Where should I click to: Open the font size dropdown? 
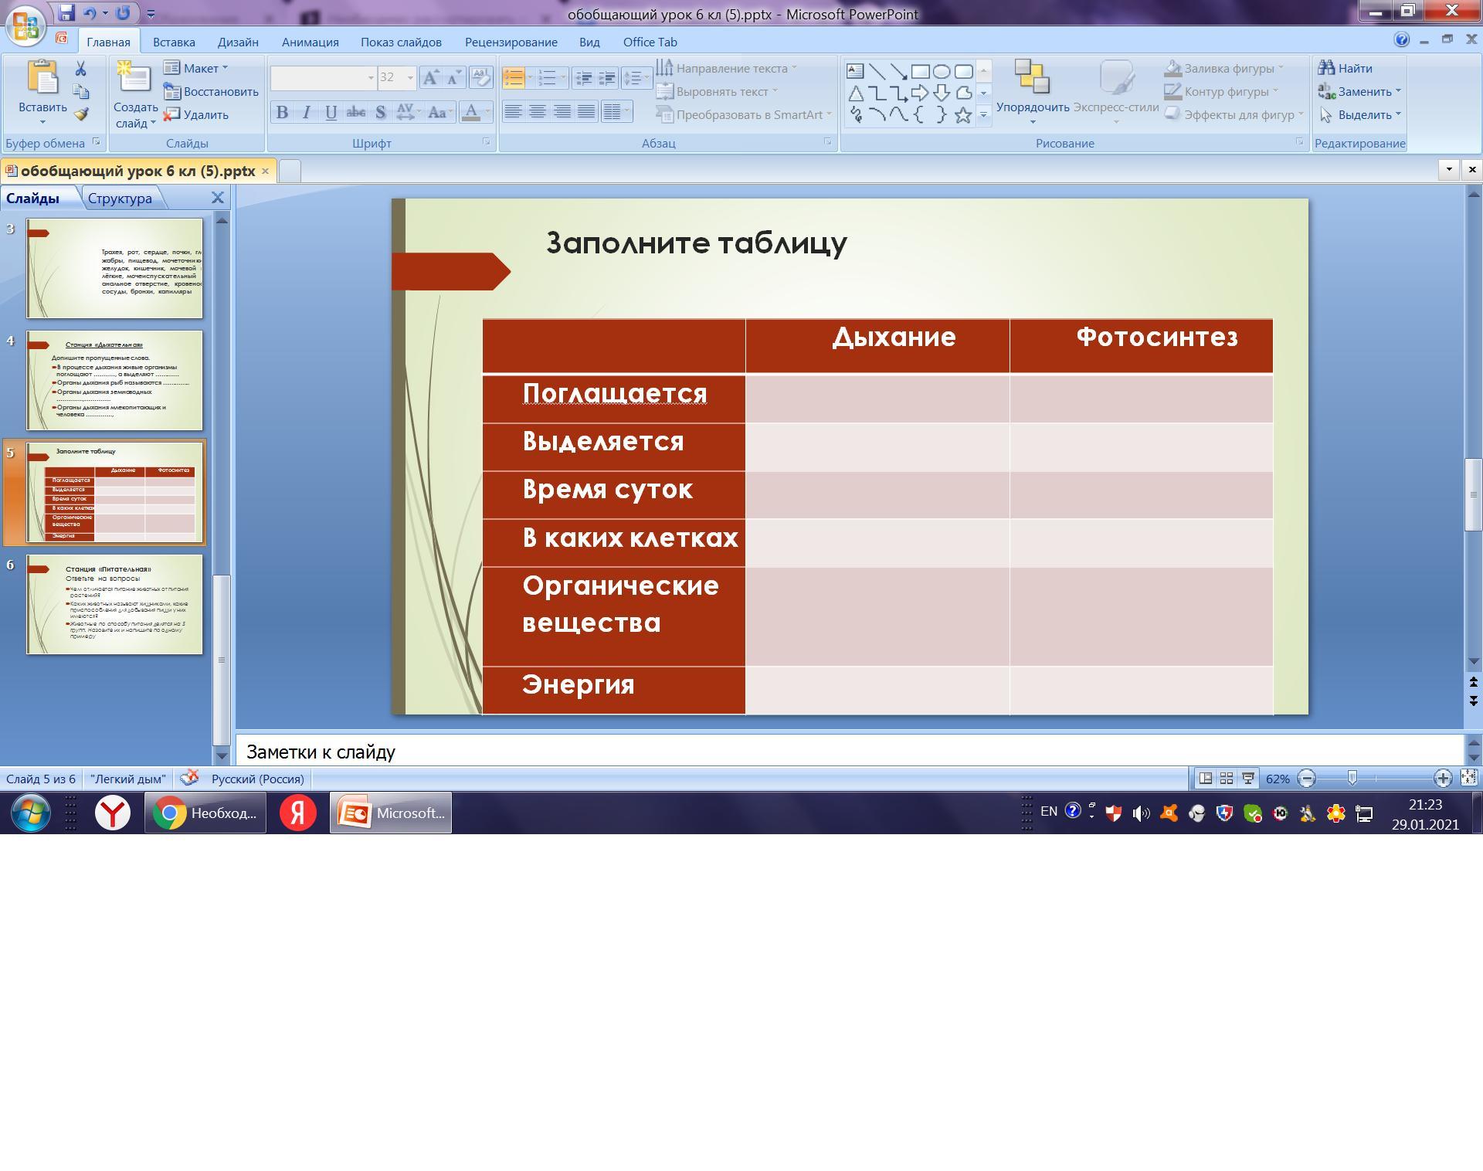click(410, 77)
